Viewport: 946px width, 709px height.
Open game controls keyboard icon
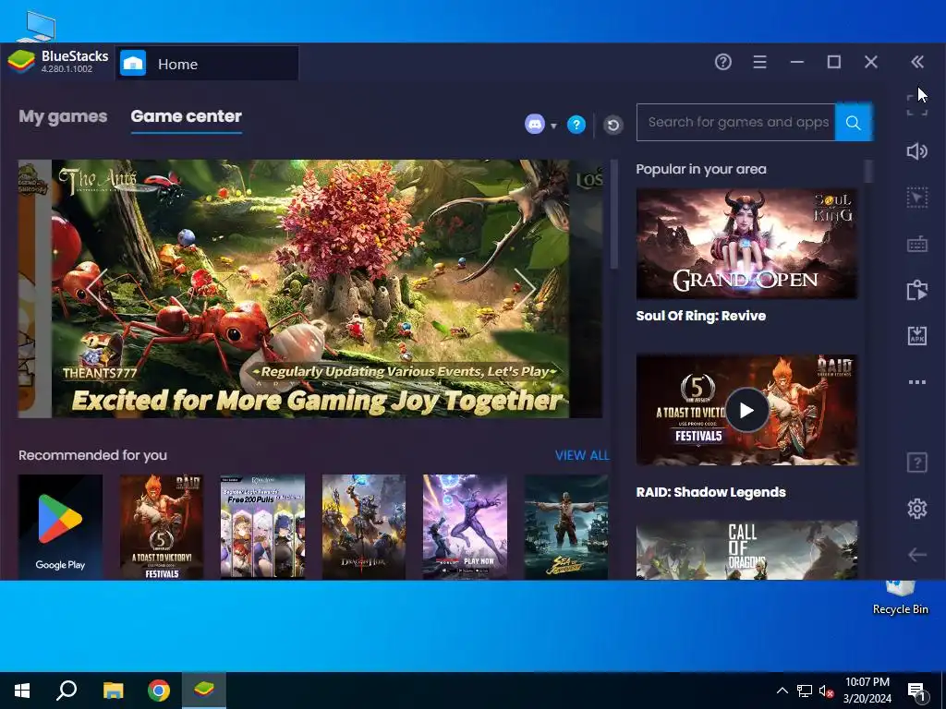pos(917,244)
